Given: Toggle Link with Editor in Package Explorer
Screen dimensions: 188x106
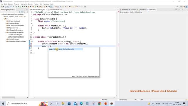Looking at the screenshot, I should pos(22,12).
